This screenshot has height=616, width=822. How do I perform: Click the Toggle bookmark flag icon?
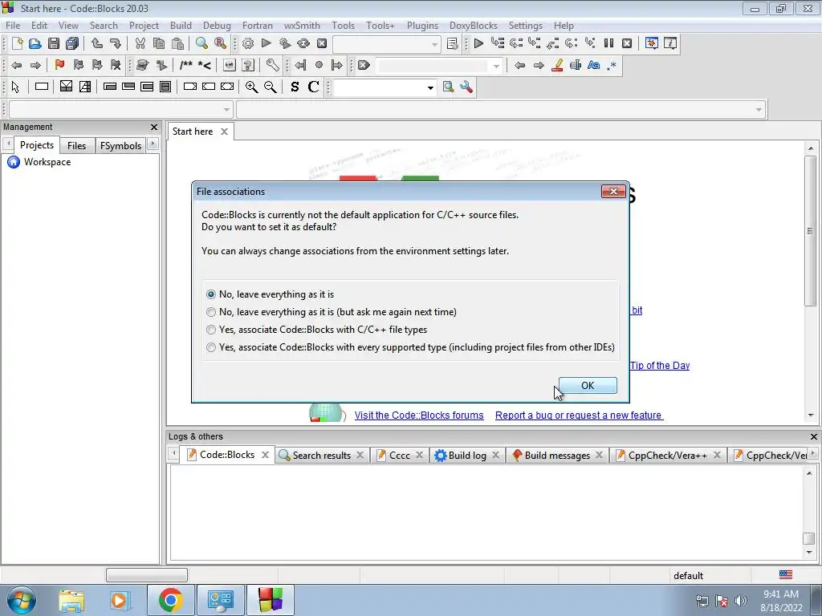coord(59,65)
